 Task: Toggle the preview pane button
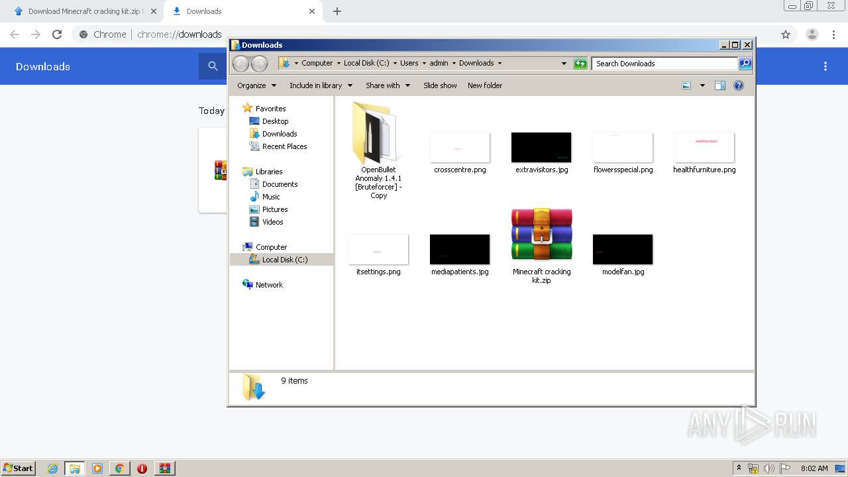click(x=720, y=85)
